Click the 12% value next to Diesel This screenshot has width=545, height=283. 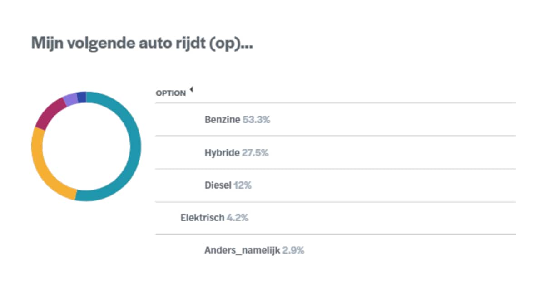(x=243, y=185)
